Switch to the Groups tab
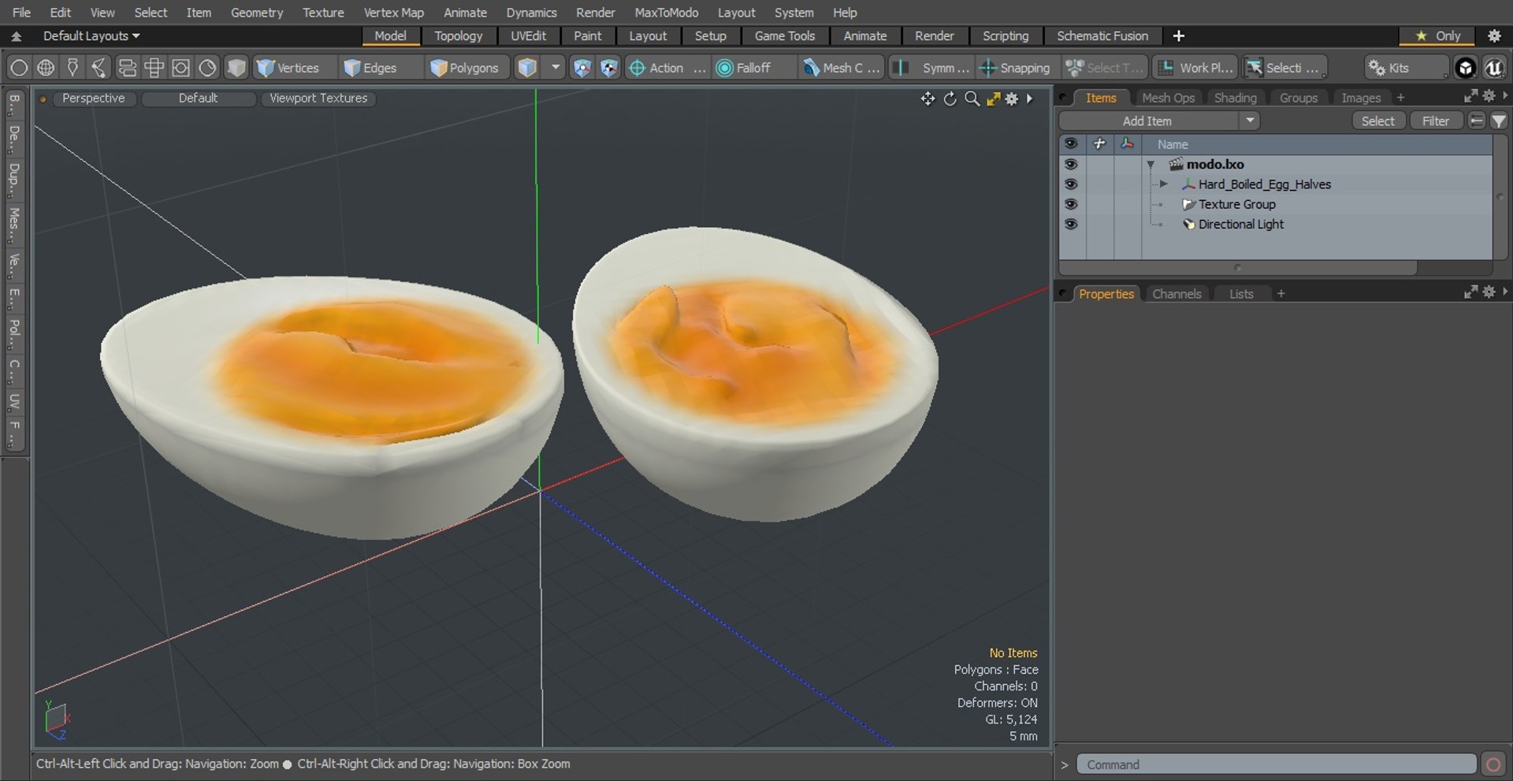The height and width of the screenshot is (781, 1513). 1298,98
